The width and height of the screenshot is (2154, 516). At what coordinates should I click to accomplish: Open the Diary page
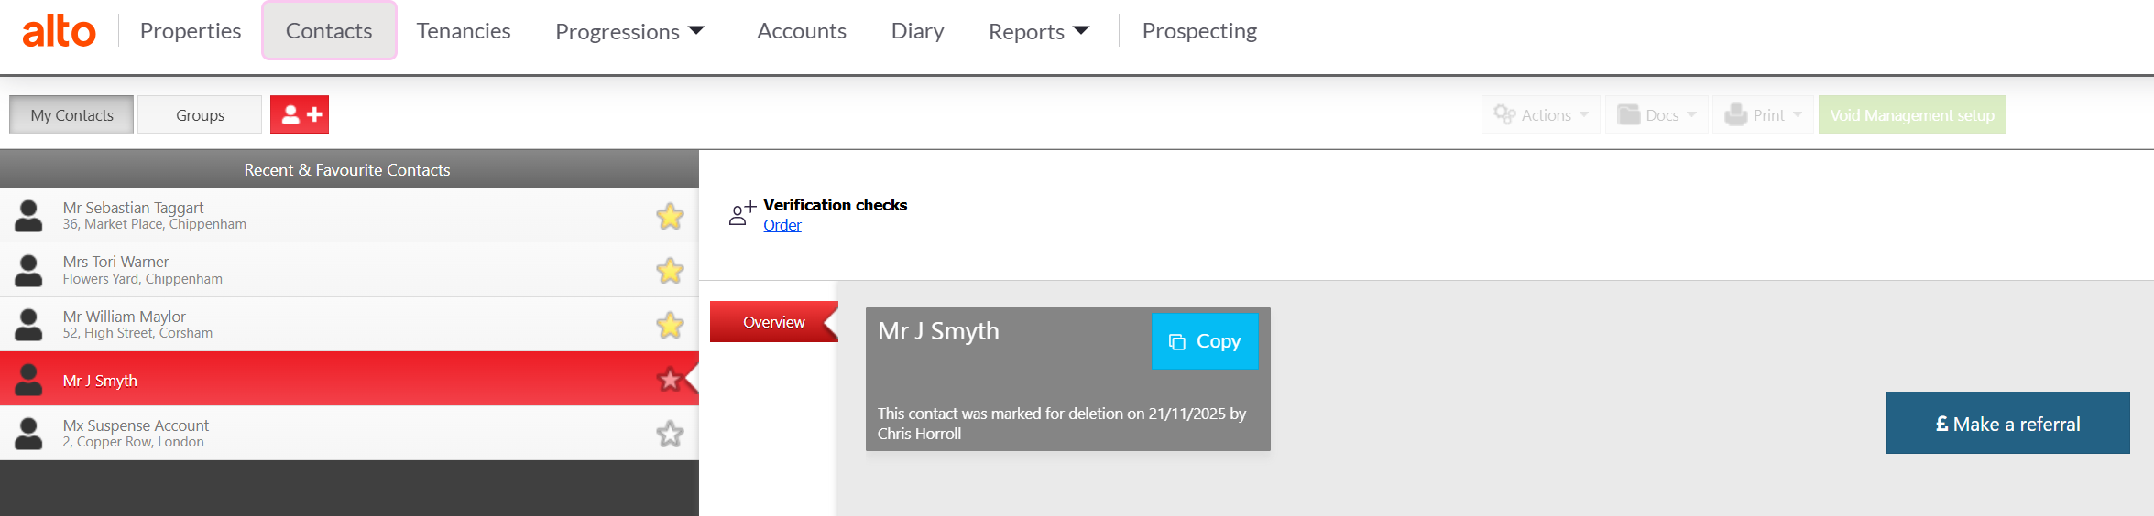917,31
